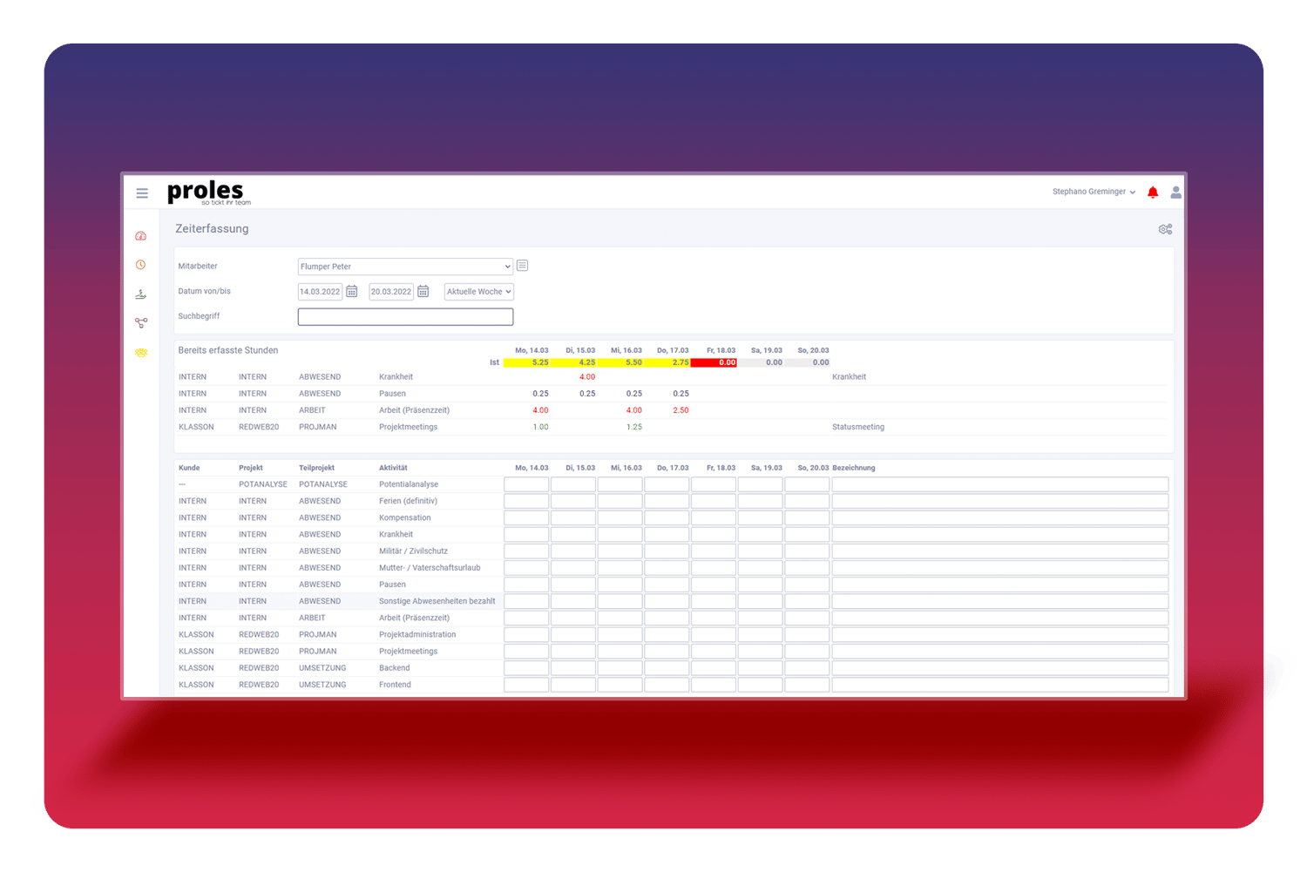1307x872 pixels.
Task: Click Bezeichnung field for Projektadministration
Action: (x=1000, y=634)
